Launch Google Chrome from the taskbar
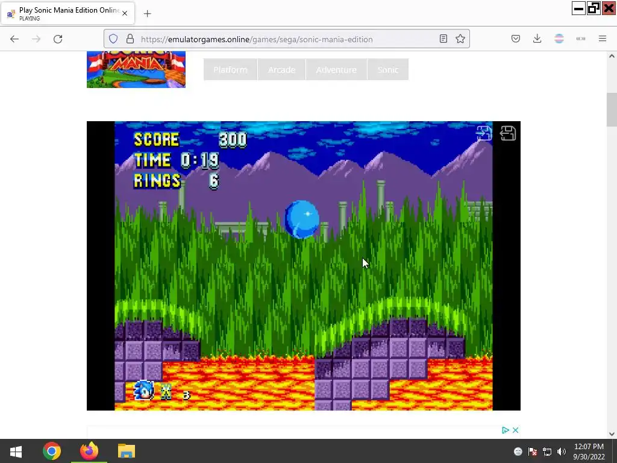Screen dimensions: 617x463 click(52, 451)
